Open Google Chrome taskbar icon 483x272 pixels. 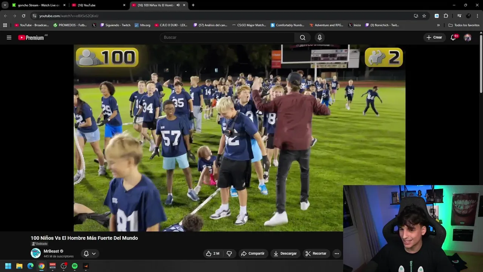42,266
